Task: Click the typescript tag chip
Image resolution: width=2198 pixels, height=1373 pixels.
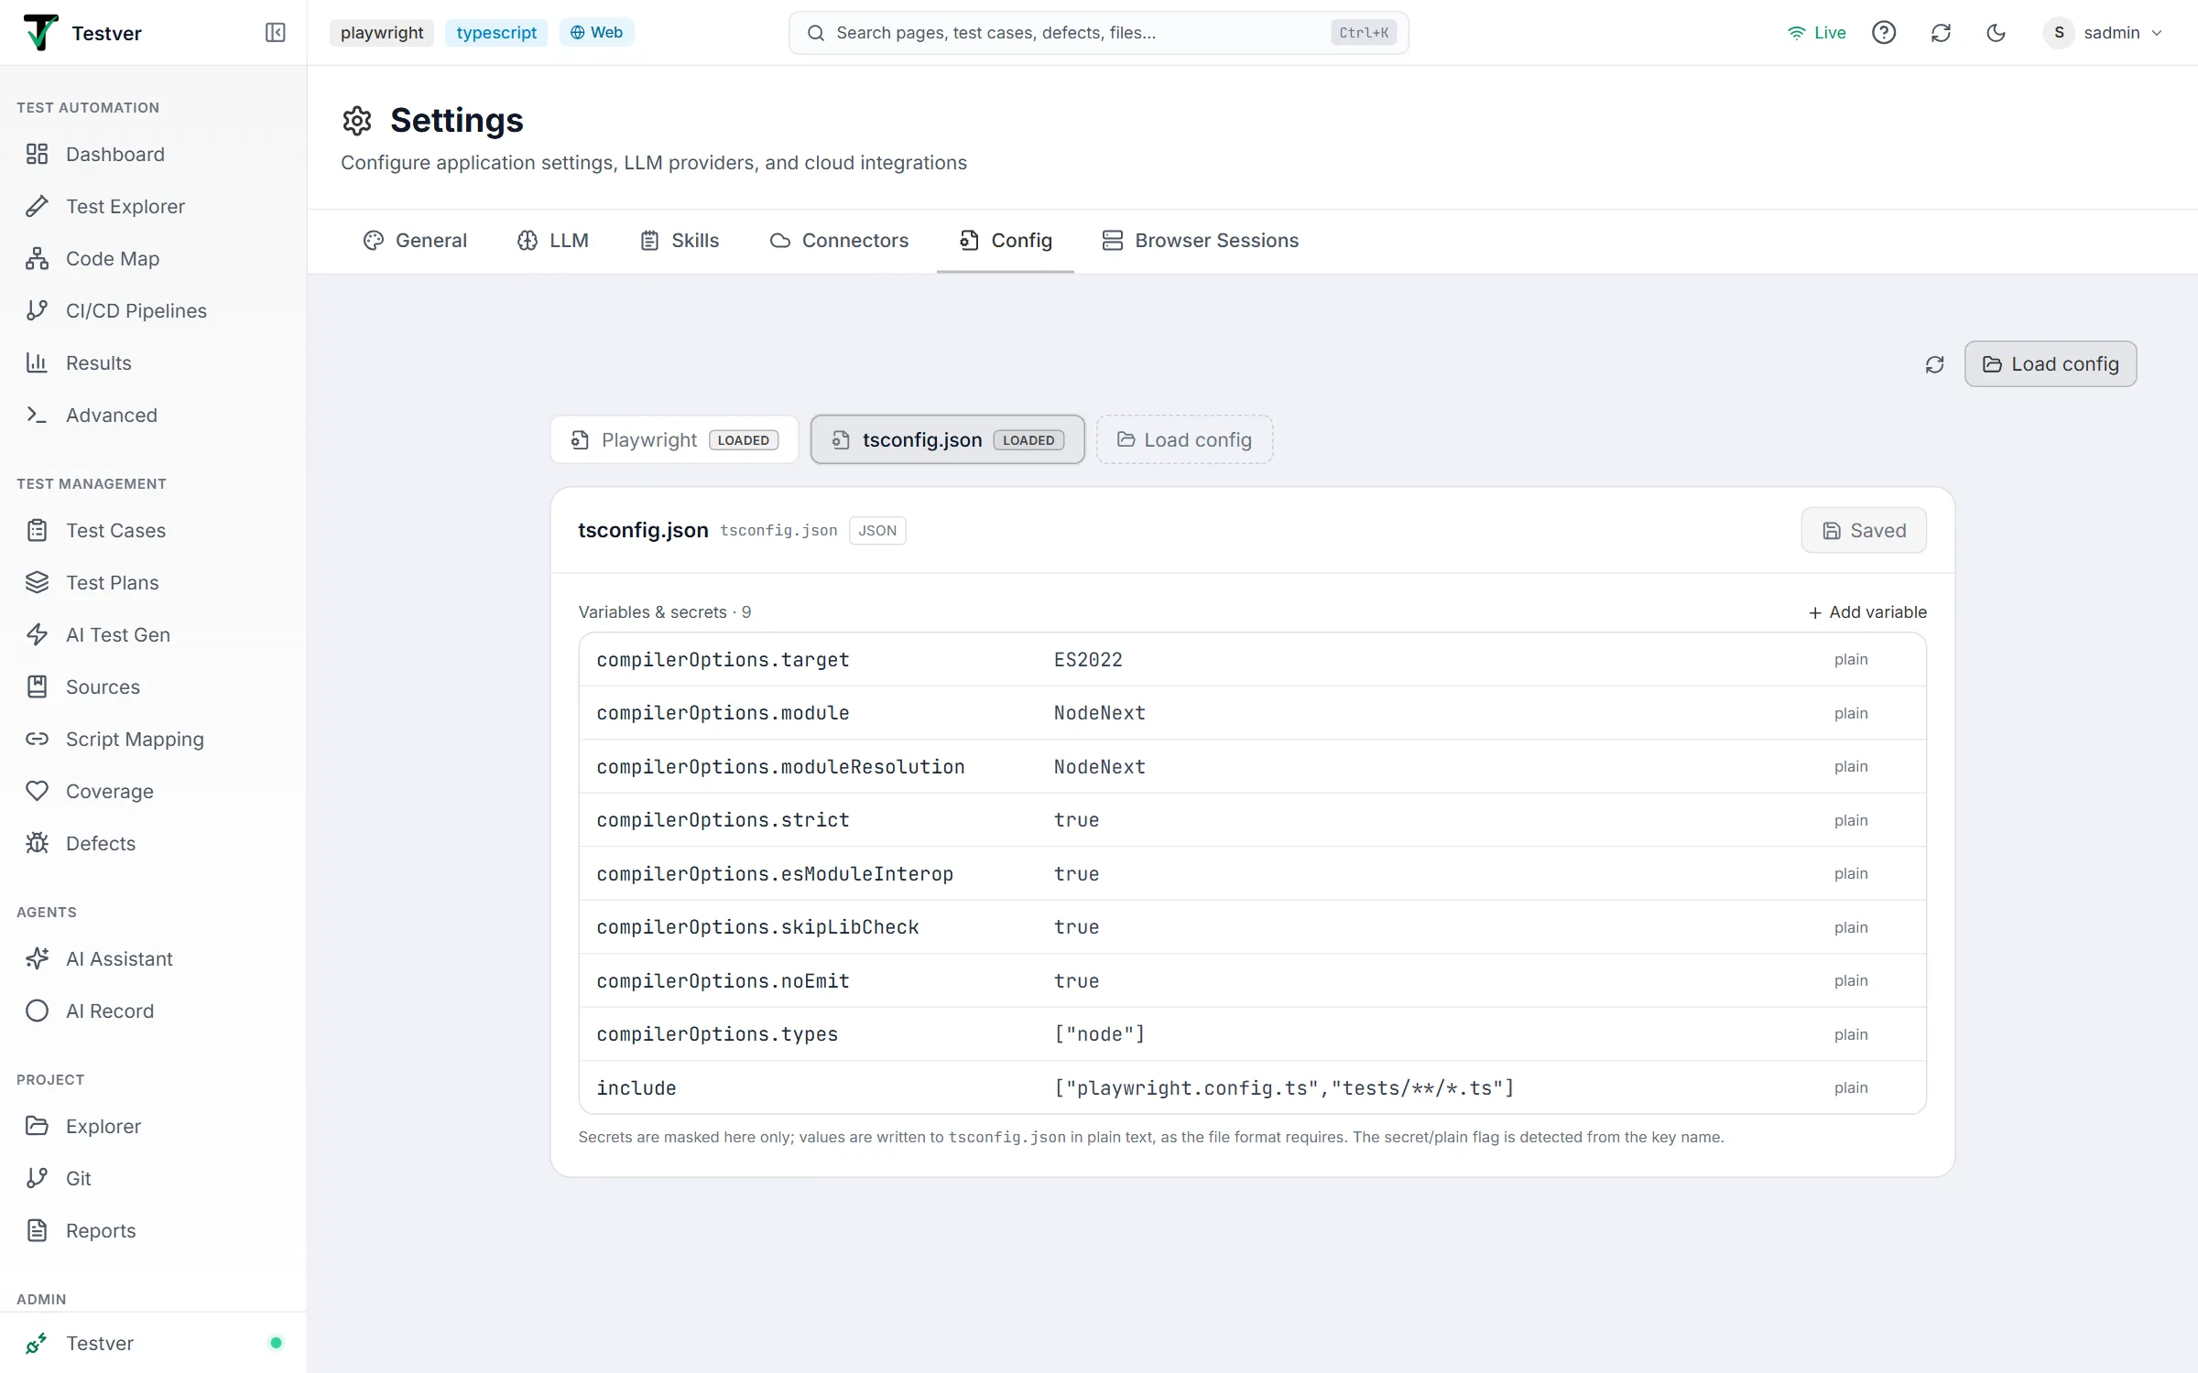Action: [496, 33]
